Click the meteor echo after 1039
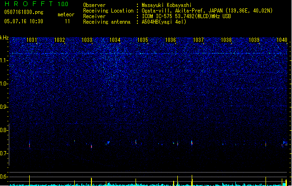 tap(266, 144)
